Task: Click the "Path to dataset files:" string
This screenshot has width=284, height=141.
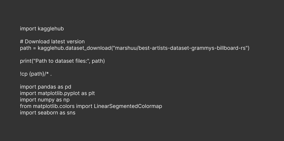Action: click(62, 61)
